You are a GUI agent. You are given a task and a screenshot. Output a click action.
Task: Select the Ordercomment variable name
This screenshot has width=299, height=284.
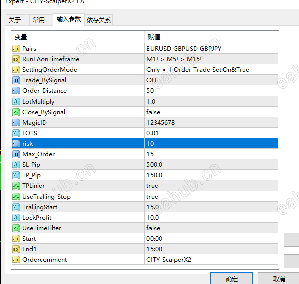tap(45, 260)
